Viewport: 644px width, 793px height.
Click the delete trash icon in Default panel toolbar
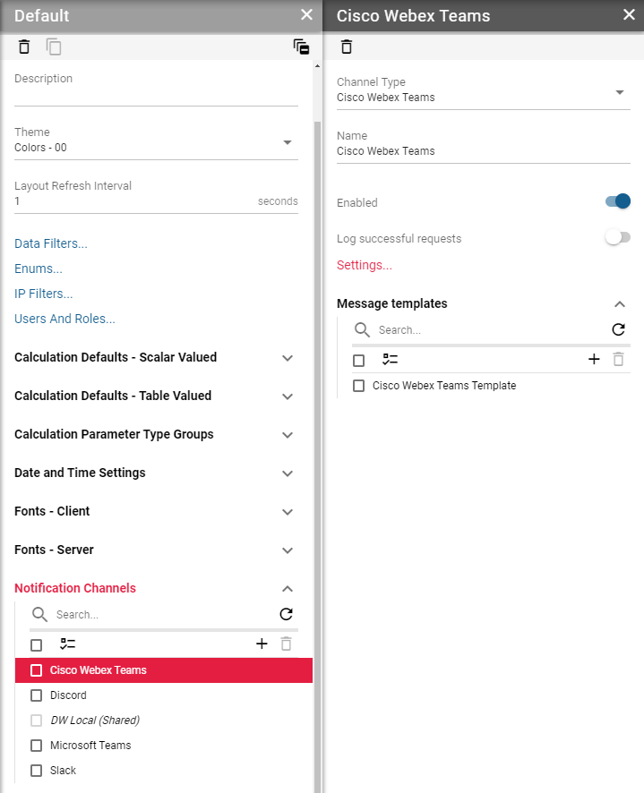(24, 47)
